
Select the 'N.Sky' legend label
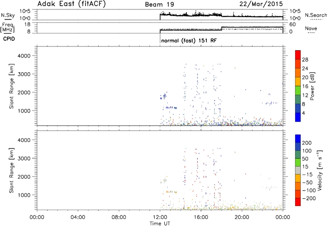point(8,15)
